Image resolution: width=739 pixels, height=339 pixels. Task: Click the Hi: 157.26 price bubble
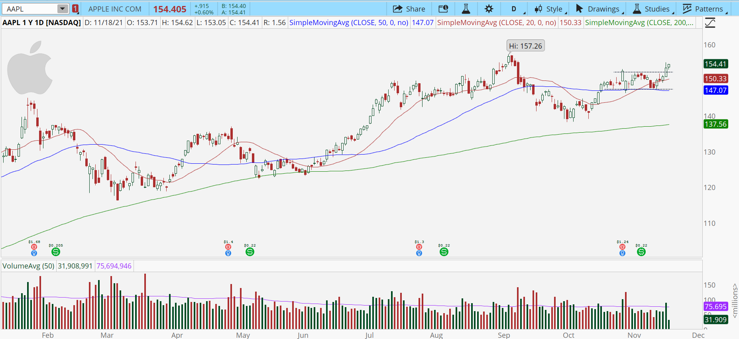[x=525, y=46]
